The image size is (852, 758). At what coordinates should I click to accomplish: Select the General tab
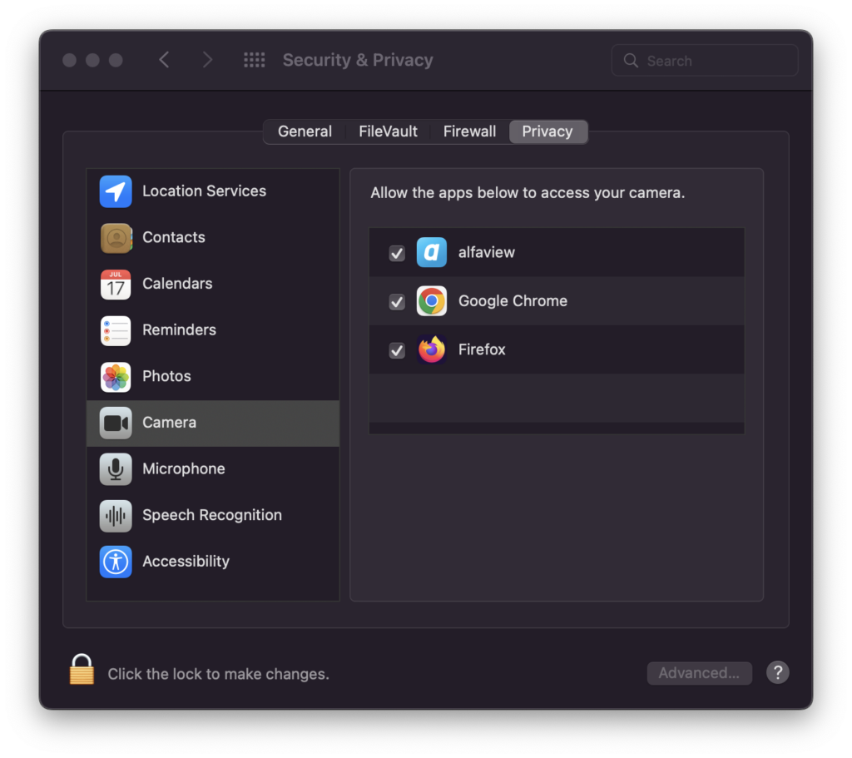(x=305, y=131)
